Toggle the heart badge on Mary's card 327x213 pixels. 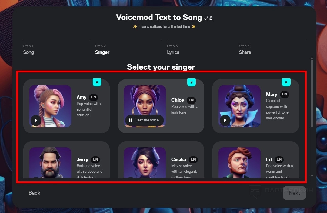point(286,82)
